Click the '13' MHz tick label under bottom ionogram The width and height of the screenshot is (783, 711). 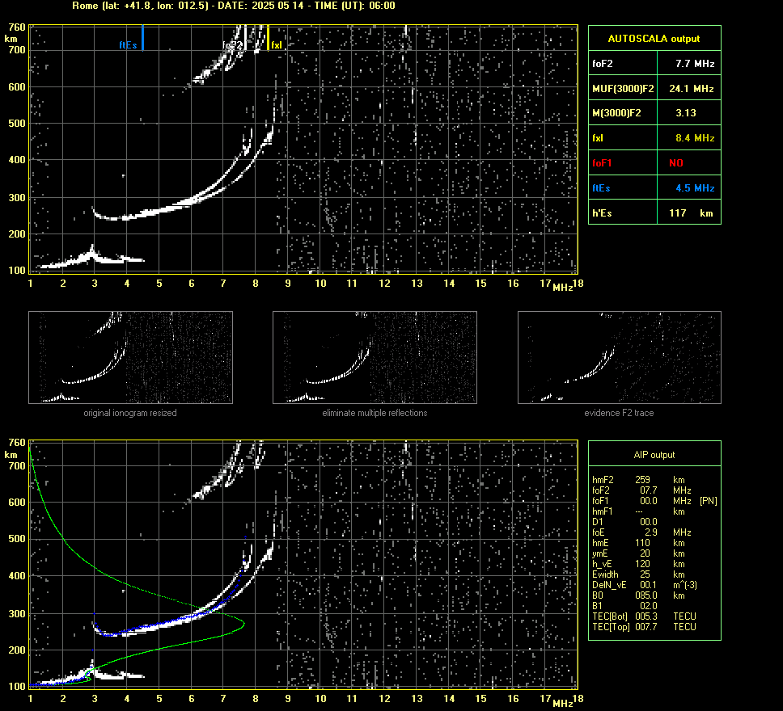(417, 699)
